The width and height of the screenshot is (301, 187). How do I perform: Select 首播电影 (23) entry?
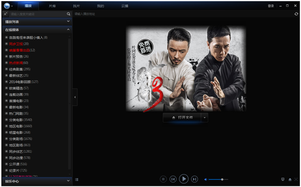pos(19,101)
